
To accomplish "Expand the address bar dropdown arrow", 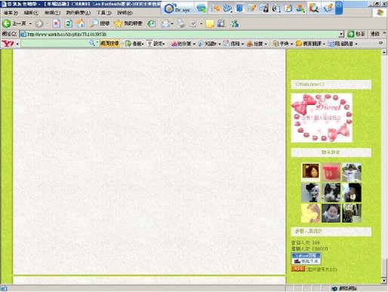I will click(341, 34).
